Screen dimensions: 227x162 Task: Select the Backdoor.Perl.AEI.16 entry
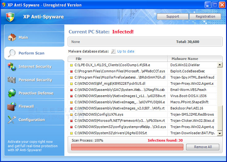[x=186, y=109]
